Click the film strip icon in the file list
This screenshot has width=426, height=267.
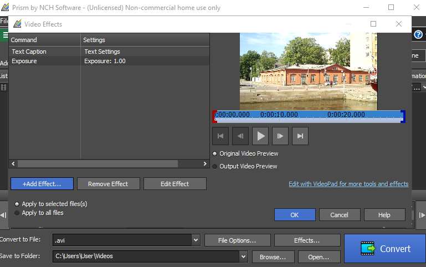point(3,87)
